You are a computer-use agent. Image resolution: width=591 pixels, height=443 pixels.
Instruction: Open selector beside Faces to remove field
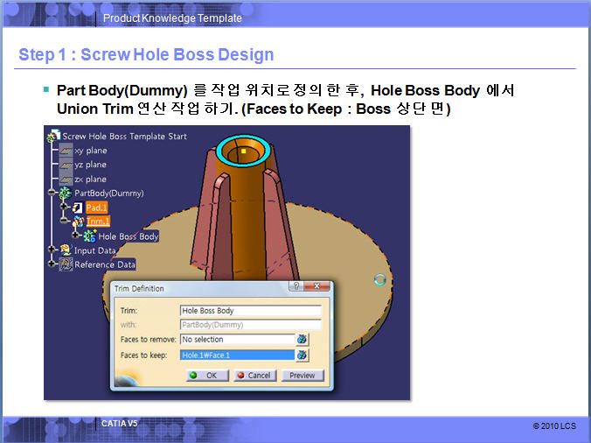tap(302, 340)
